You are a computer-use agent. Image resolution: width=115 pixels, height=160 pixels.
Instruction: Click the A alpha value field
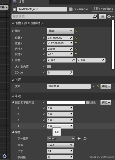tap(60, 126)
